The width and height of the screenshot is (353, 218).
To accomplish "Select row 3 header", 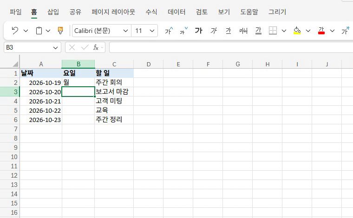I will pyautogui.click(x=10, y=92).
